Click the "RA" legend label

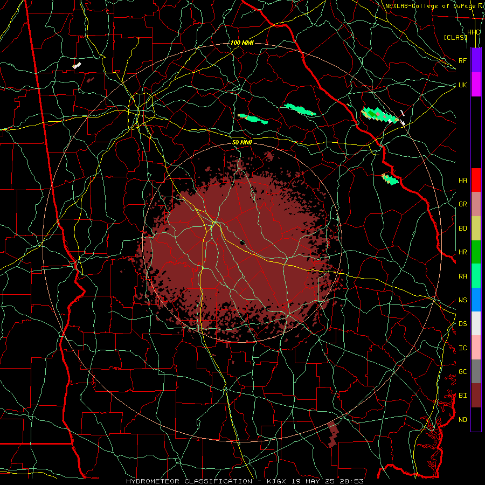coord(462,276)
